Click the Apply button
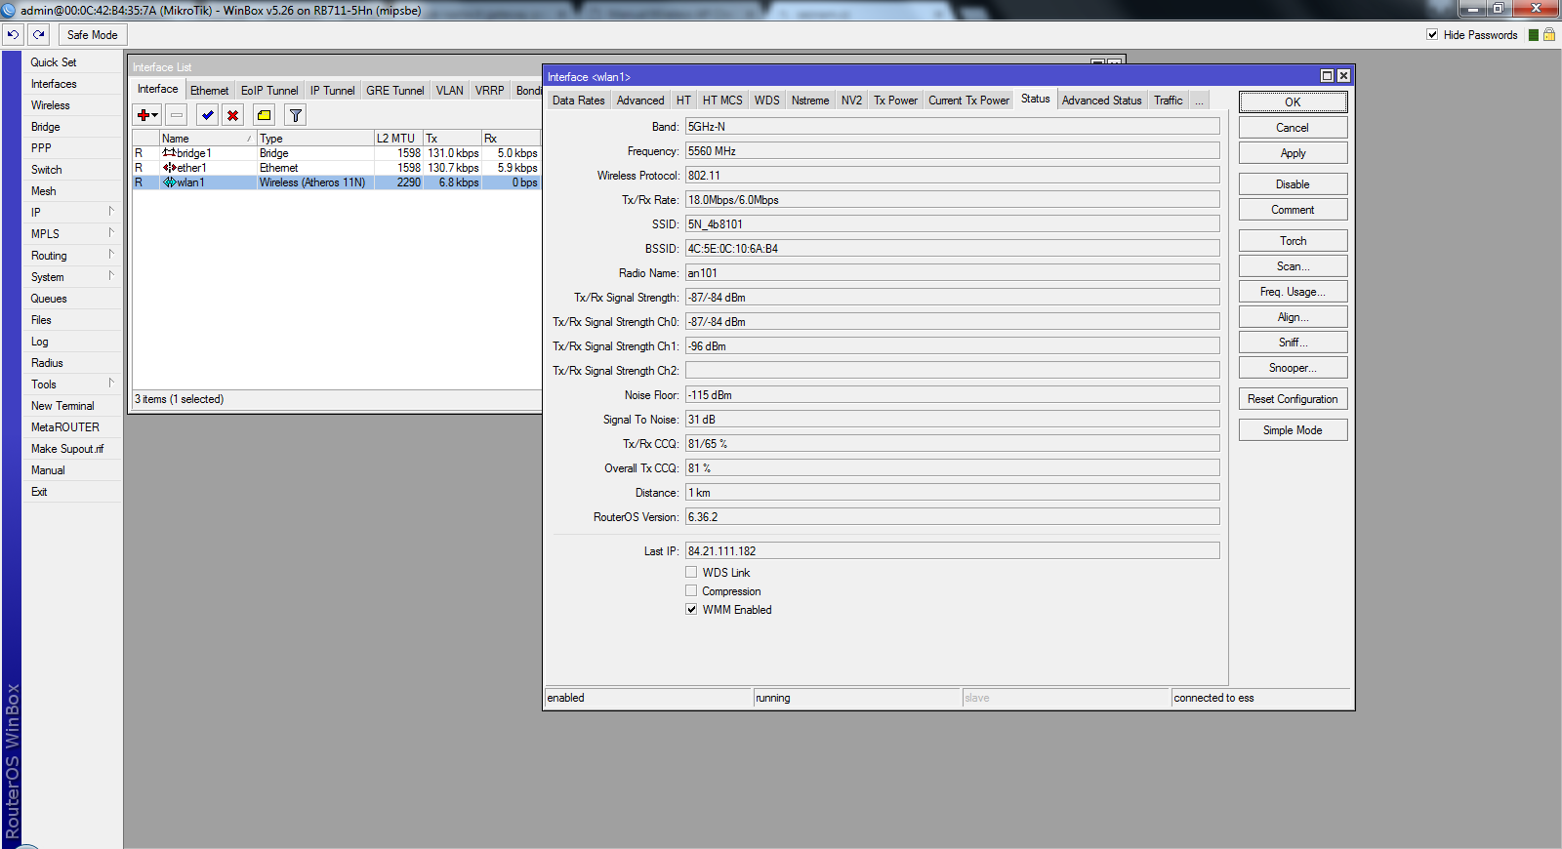1562x849 pixels. pos(1293,153)
